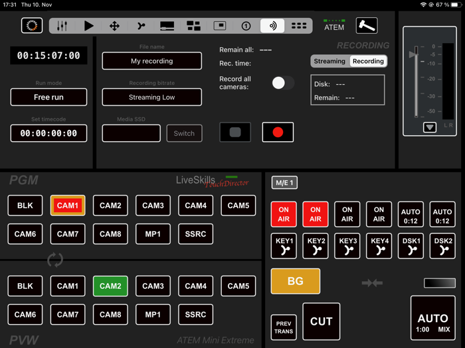Click the PGM/PVW swap arrows icon
This screenshot has width=465, height=348.
(55, 260)
